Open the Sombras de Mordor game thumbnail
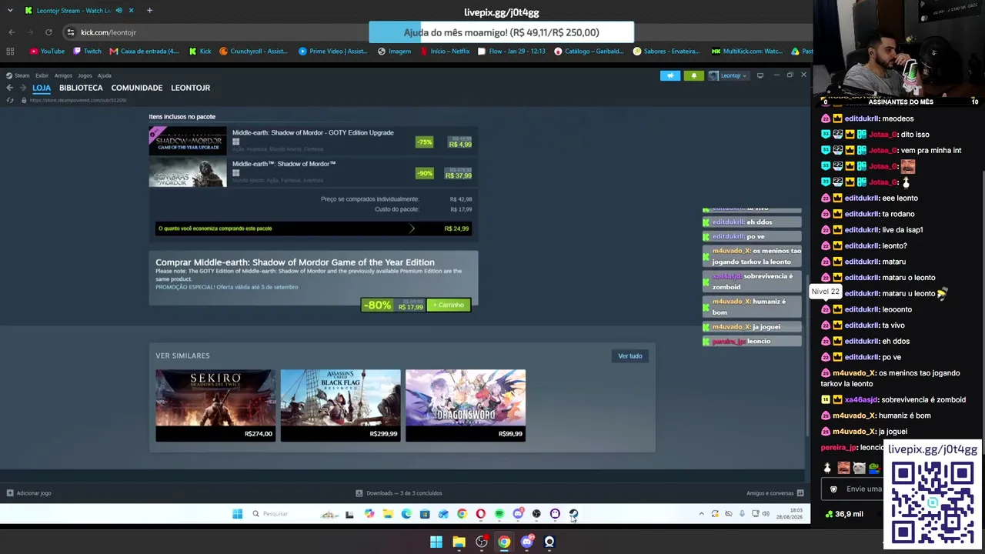This screenshot has height=554, width=985. coord(188,172)
